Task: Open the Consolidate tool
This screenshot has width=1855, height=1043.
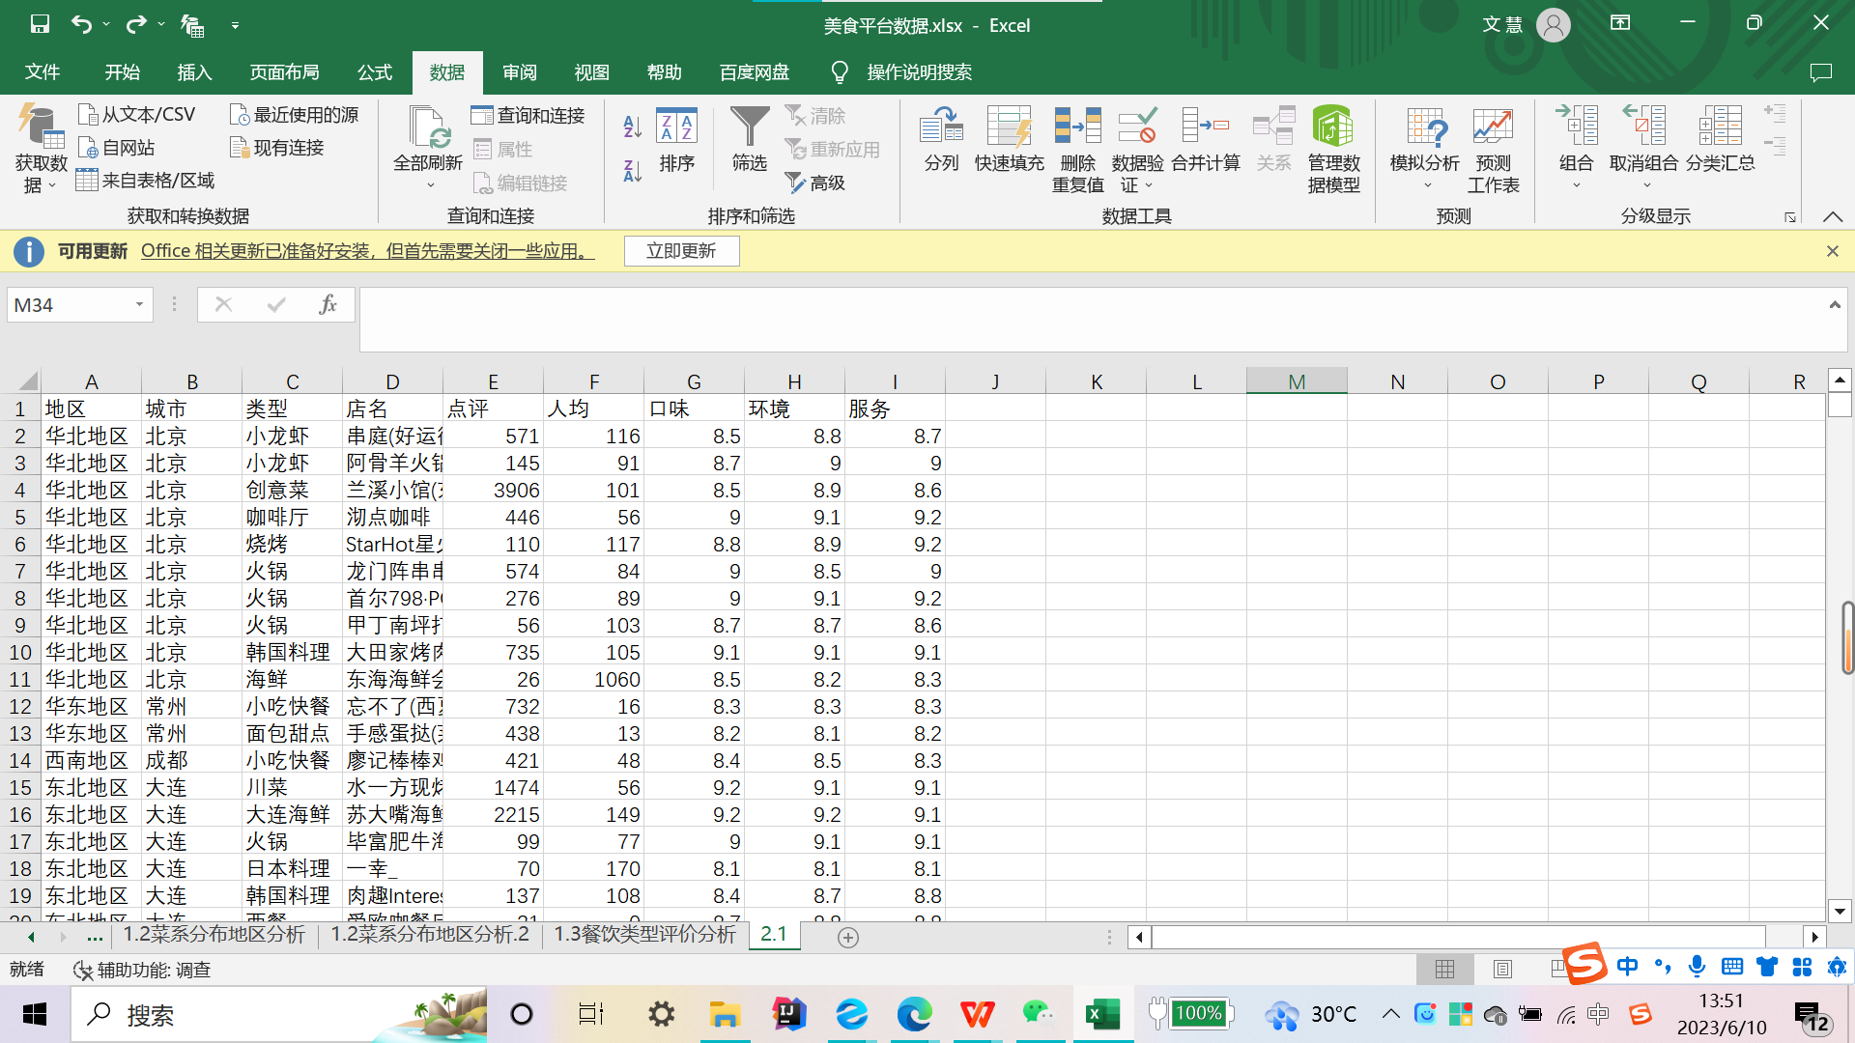Action: click(1205, 140)
